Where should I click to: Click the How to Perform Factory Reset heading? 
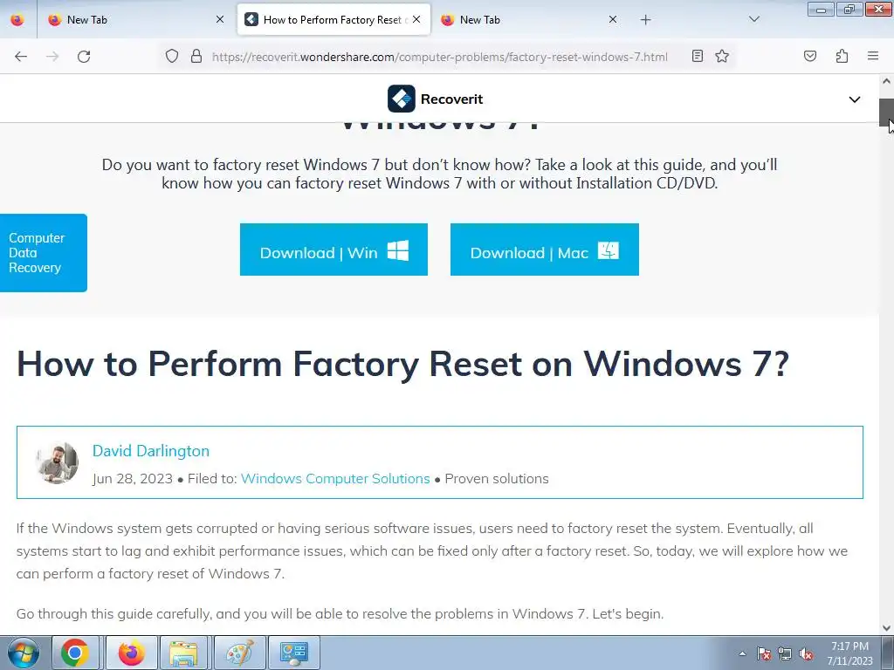point(403,364)
